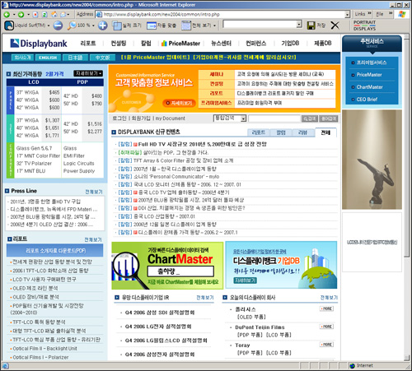Click the 자동 맞춤 auto fit icon
Viewport: 412px width, 371px height.
(x=152, y=26)
